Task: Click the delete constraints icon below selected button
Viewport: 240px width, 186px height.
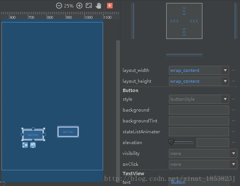Action: 25,145
